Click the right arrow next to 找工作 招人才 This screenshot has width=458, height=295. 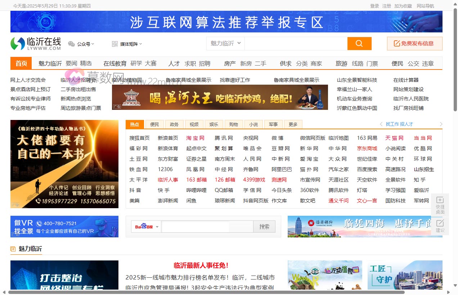[441, 124]
